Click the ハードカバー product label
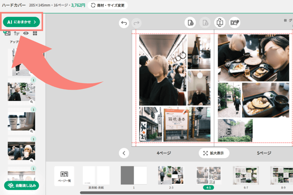293x195 pixels. (14, 5)
